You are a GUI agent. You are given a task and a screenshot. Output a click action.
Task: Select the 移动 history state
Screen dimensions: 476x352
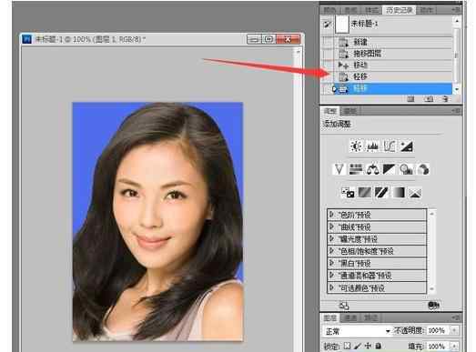tap(393, 65)
